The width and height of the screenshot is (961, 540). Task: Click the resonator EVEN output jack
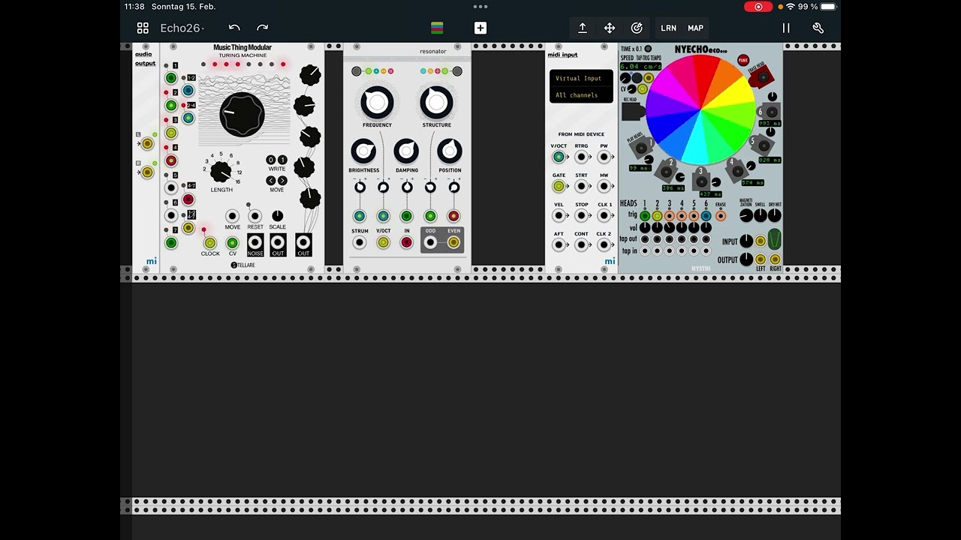(453, 242)
